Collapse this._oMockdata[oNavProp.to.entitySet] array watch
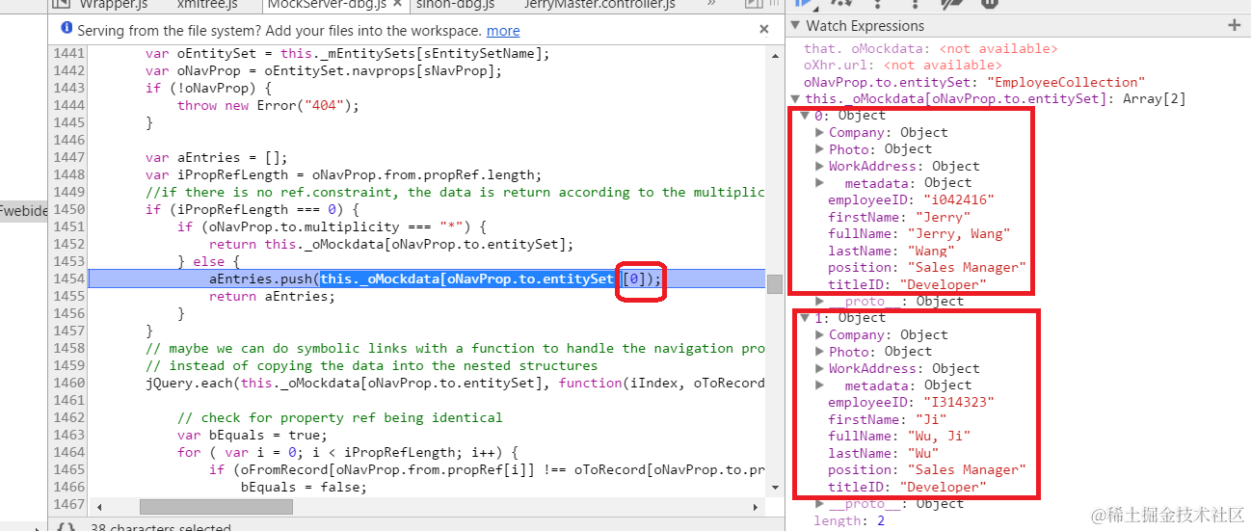1251x531 pixels. pyautogui.click(x=795, y=98)
